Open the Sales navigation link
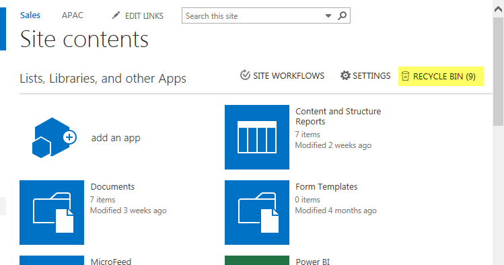Viewport: 504px width, 265px height. point(30,15)
